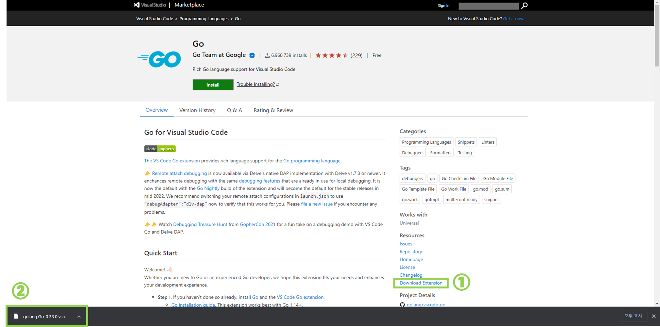The width and height of the screenshot is (660, 327).
Task: Click the Go Module File tag
Action: tap(498, 178)
